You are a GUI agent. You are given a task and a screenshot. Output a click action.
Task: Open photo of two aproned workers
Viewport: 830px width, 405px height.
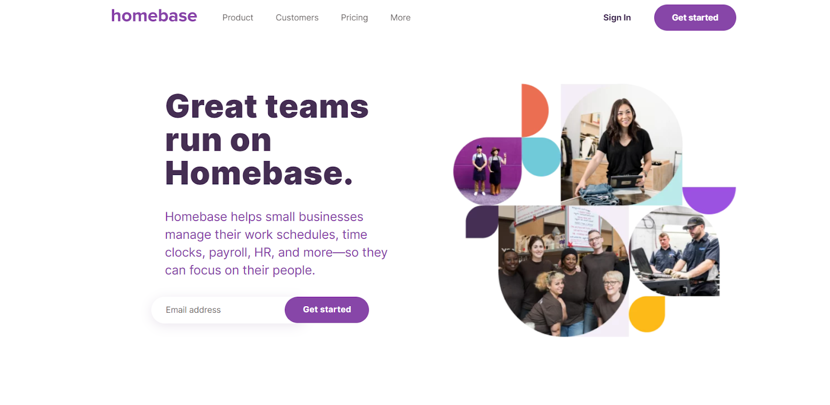(487, 171)
